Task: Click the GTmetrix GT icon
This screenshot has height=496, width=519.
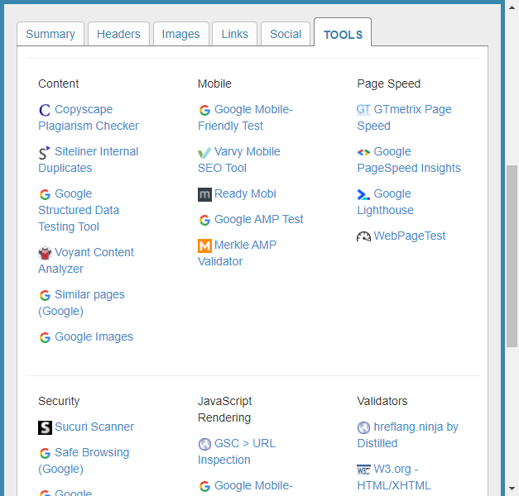Action: (364, 110)
